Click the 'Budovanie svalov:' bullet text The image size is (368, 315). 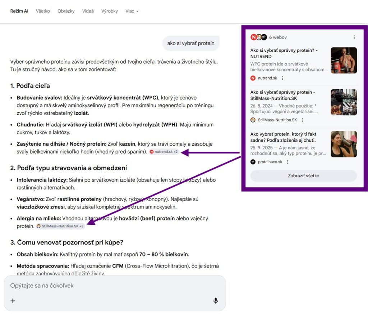[40, 98]
